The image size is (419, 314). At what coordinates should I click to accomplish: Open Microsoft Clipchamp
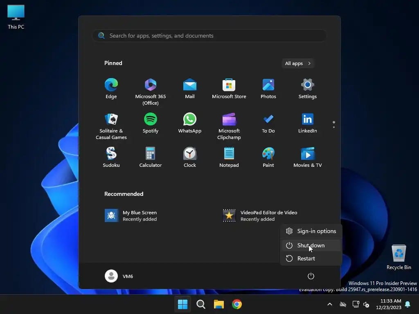(229, 126)
